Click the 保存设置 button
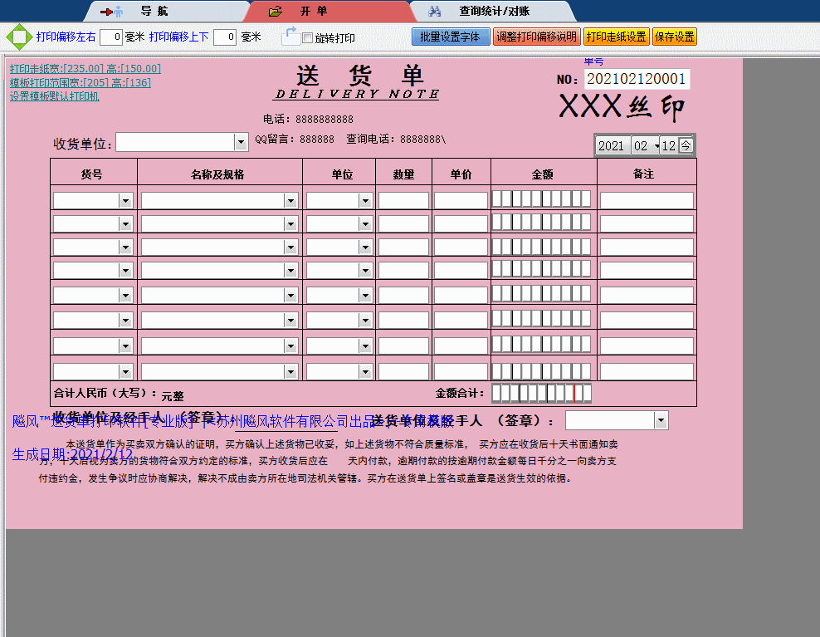This screenshot has width=820, height=637. click(674, 37)
